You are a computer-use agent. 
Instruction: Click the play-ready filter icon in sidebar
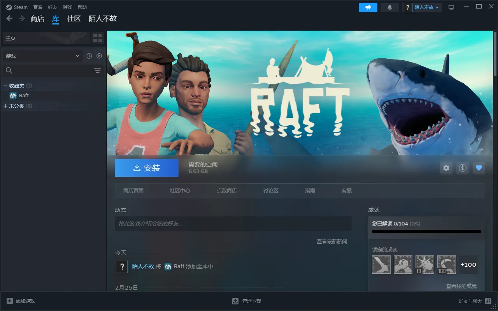tap(99, 56)
